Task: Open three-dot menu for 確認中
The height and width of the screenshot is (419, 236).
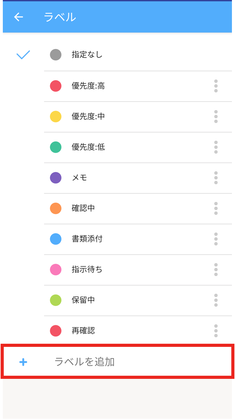Action: pyautogui.click(x=216, y=208)
